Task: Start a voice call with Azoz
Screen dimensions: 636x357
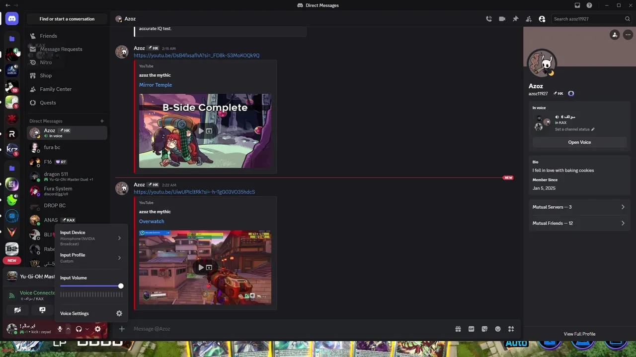Action: 489,19
